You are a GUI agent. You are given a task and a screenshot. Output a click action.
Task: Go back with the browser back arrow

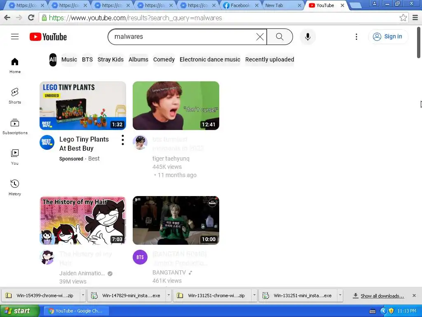(x=7, y=18)
